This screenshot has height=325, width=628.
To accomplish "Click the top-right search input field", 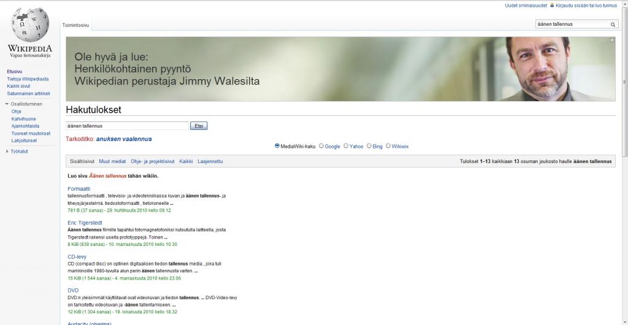I will tap(573, 25).
